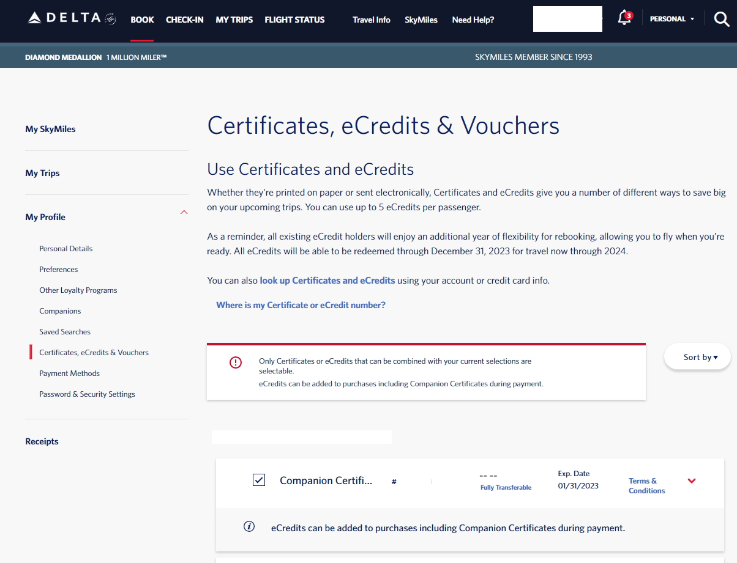The image size is (737, 563).
Task: View Terms & Conditions of the certificate
Action: click(646, 485)
